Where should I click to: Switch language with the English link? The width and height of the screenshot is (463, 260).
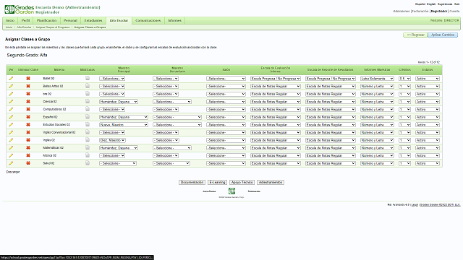(431, 4)
